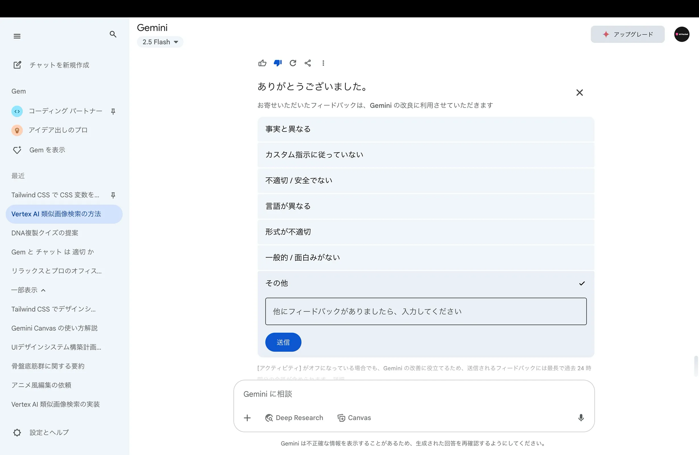The height and width of the screenshot is (455, 699).
Task: Close the feedback panel with X
Action: (579, 93)
